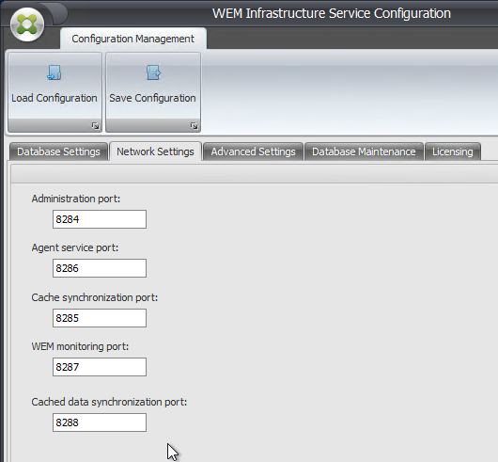The height and width of the screenshot is (462, 498).
Task: Click the Save Configuration icon
Action: 153,72
